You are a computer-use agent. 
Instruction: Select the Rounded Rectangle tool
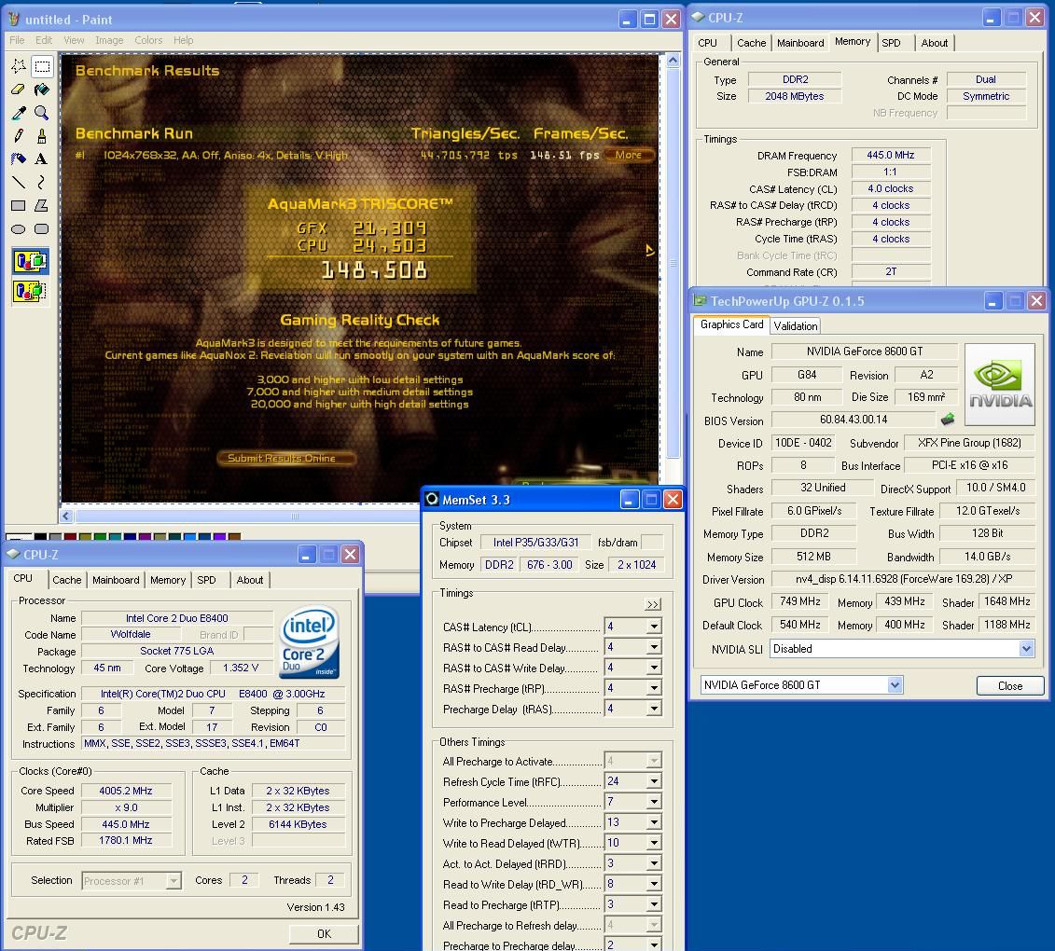point(42,228)
